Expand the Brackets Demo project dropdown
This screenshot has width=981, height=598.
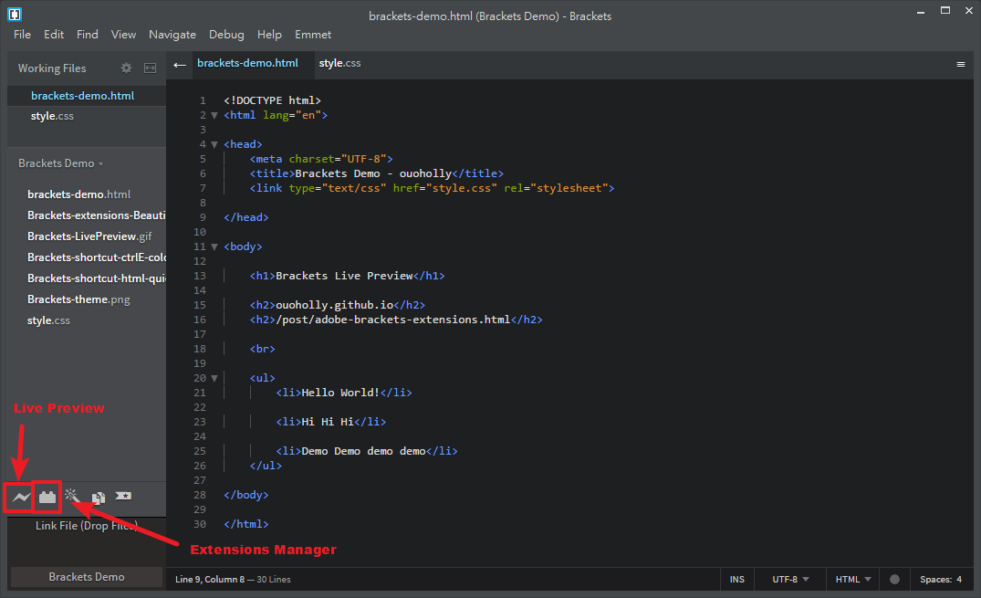(x=61, y=163)
